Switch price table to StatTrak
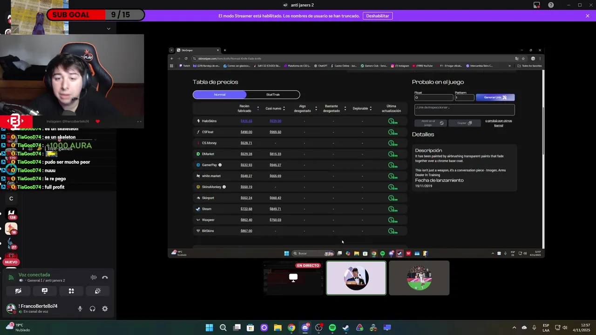596x335 pixels. [273, 94]
